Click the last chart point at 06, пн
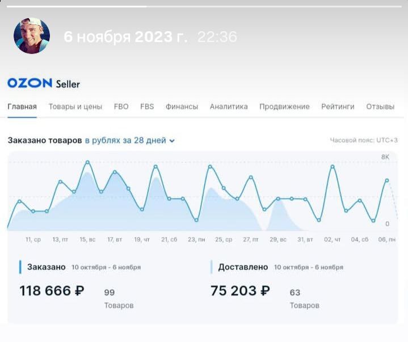 pos(387,180)
